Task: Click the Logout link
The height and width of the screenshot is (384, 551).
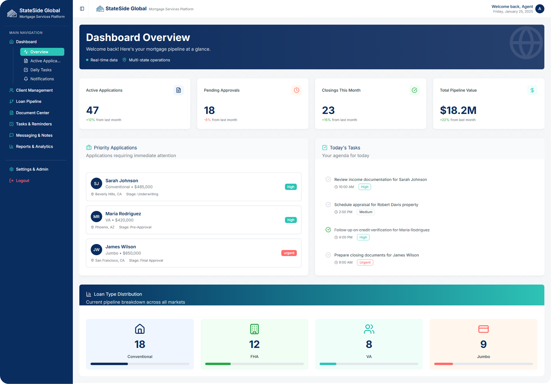Action: (22, 181)
